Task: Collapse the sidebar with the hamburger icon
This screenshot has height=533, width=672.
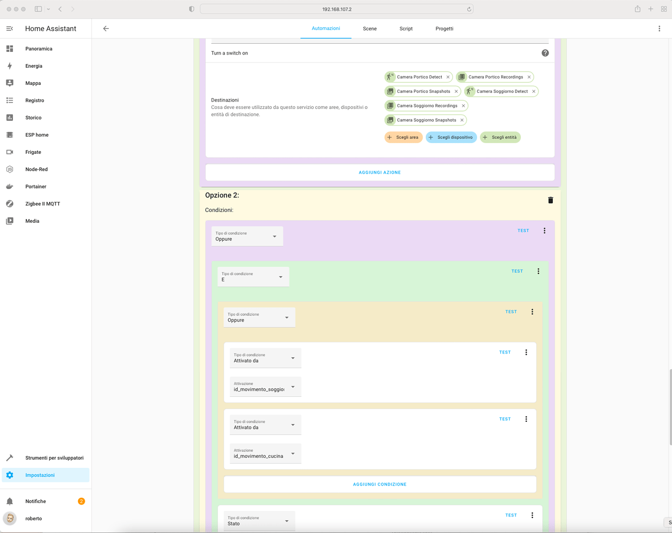Action: pos(9,28)
